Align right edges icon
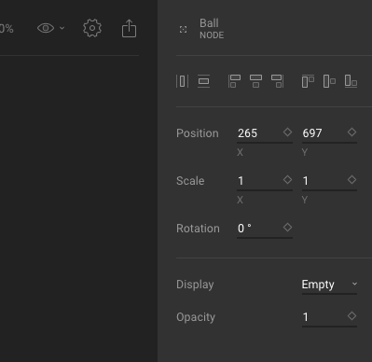The image size is (372, 362). point(277,81)
